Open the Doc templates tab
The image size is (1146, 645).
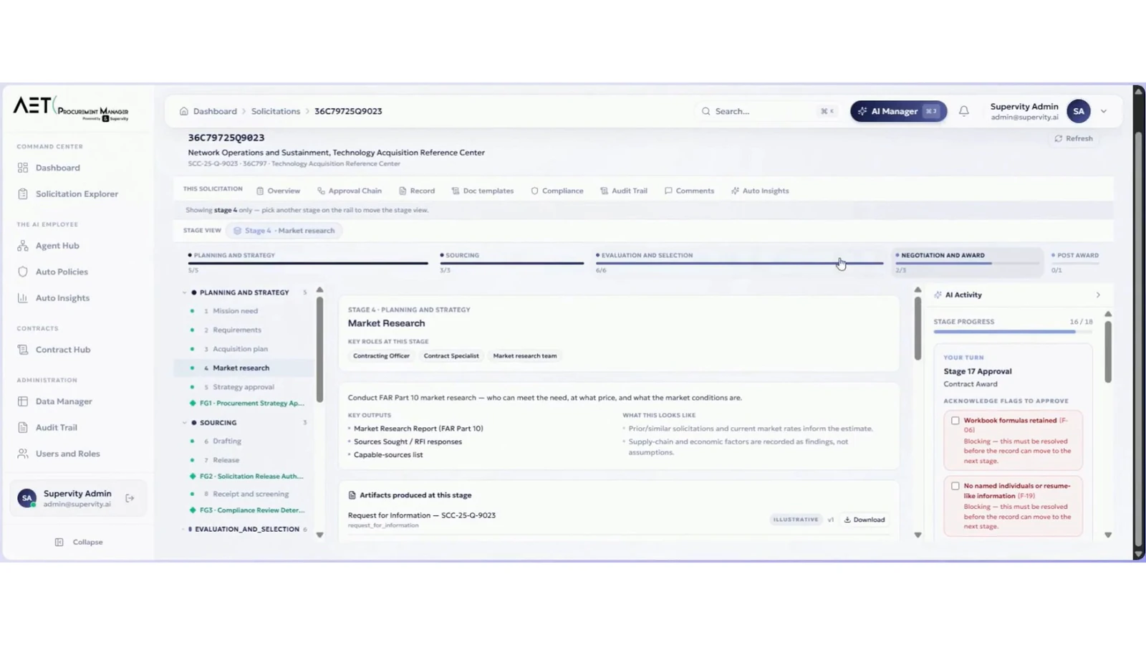(x=482, y=191)
